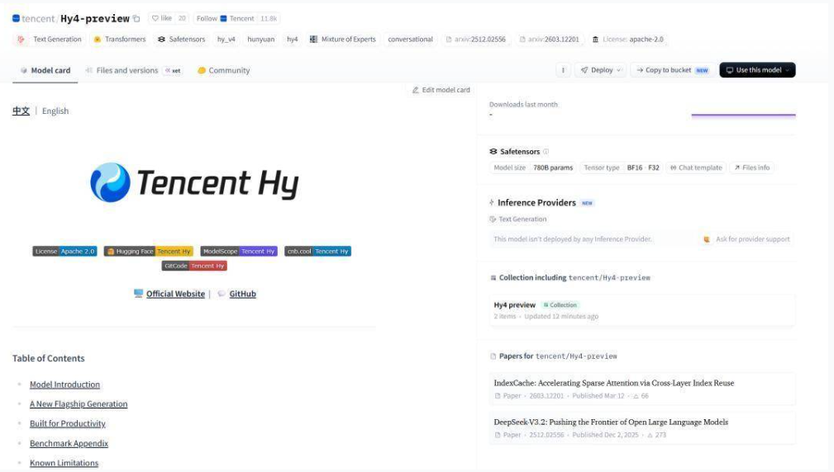The width and height of the screenshot is (834, 472).
Task: Copy the model name Hy4-preview icon
Action: point(136,19)
